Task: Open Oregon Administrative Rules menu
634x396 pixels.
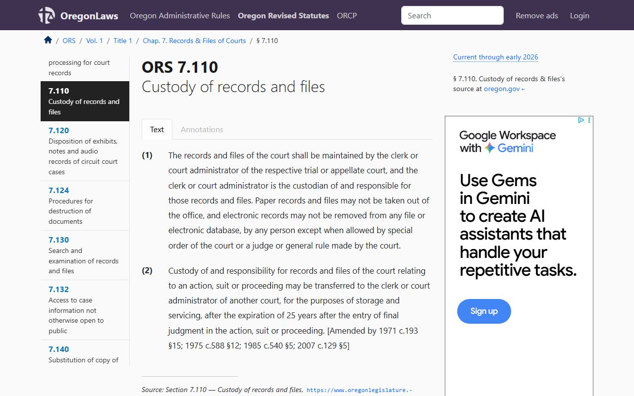Action: click(x=180, y=15)
